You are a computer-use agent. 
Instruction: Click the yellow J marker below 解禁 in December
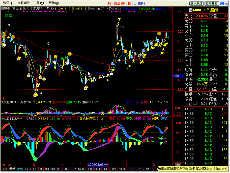(63, 72)
